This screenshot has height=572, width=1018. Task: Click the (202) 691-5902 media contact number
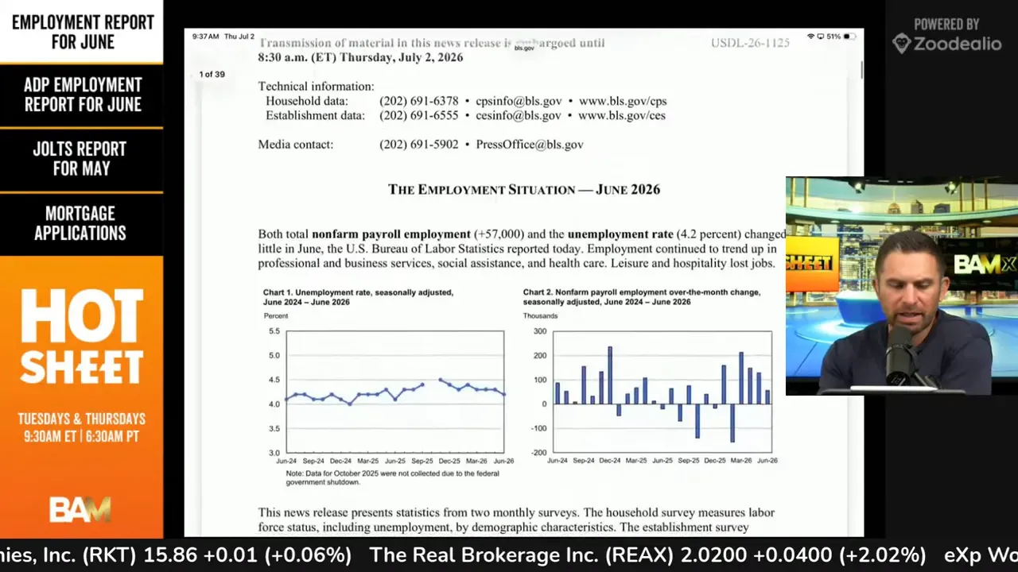(419, 145)
